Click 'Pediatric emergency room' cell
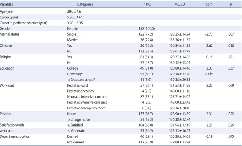 86,108
